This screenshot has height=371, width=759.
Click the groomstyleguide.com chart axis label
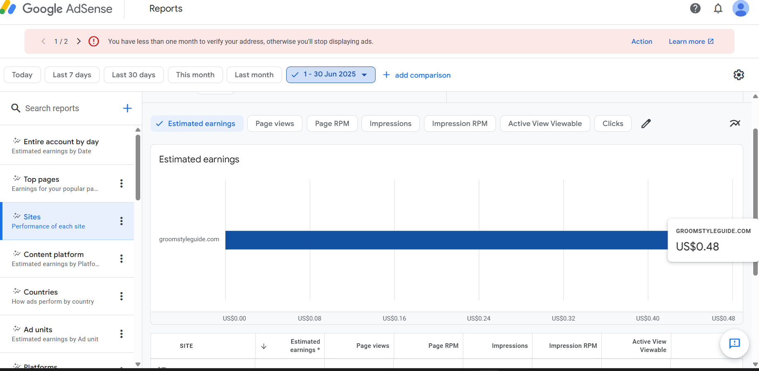click(189, 239)
